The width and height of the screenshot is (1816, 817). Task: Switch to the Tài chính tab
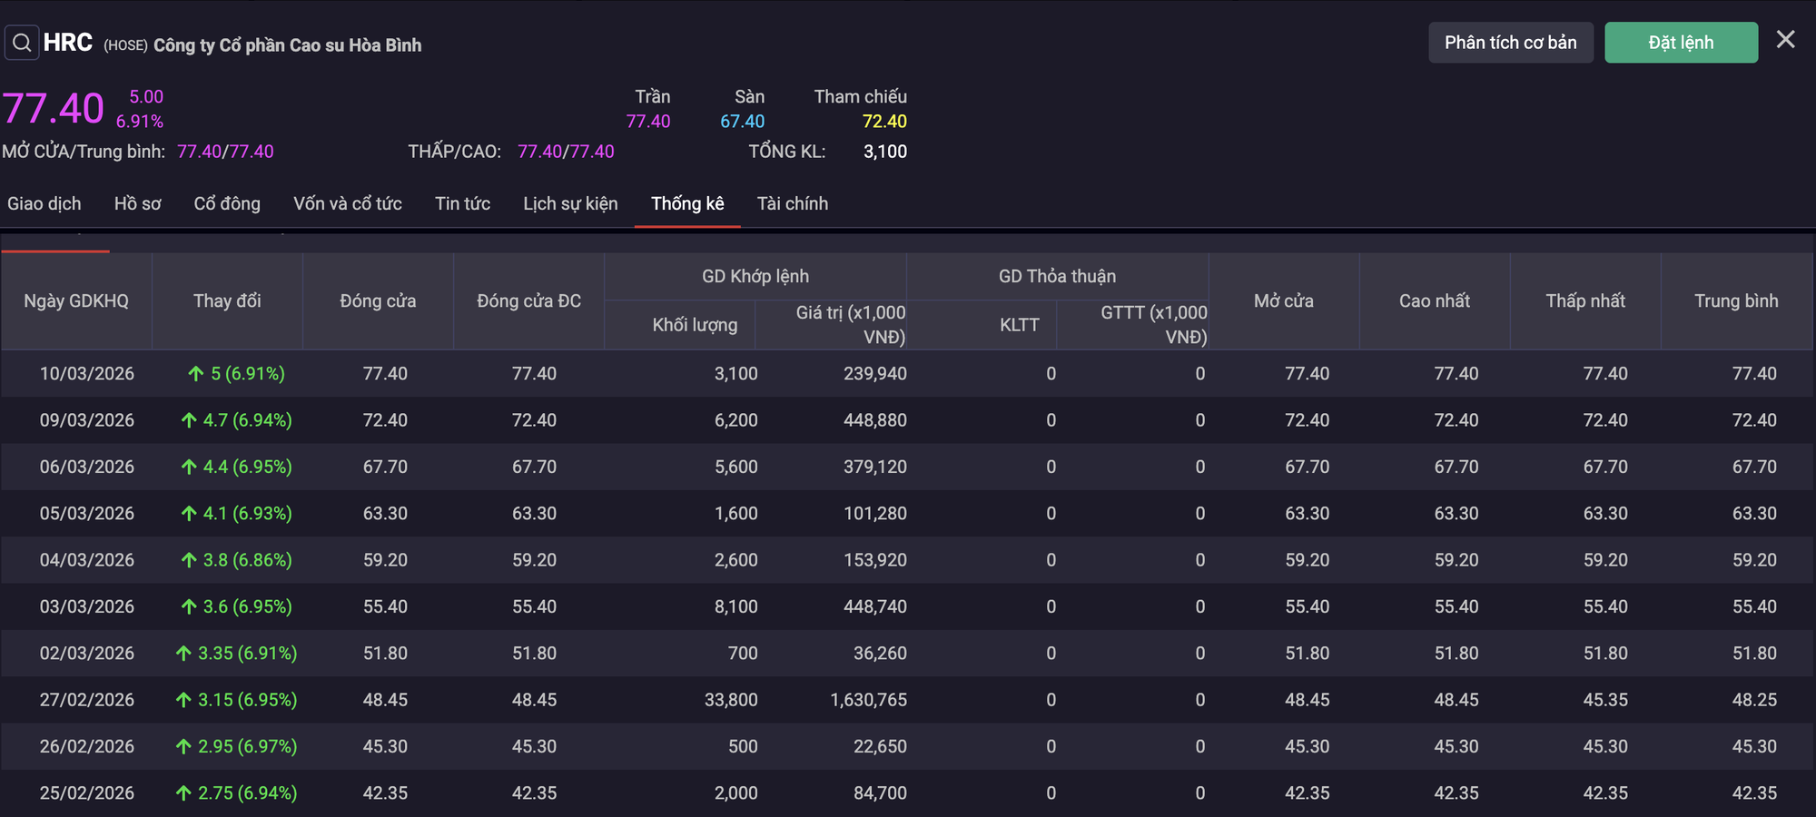tap(792, 203)
